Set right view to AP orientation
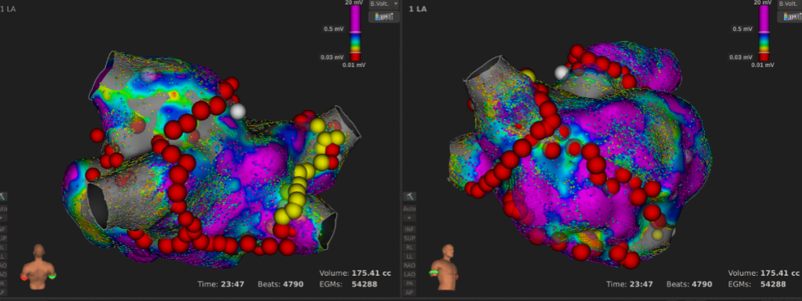This screenshot has width=802, height=301. pyautogui.click(x=409, y=292)
